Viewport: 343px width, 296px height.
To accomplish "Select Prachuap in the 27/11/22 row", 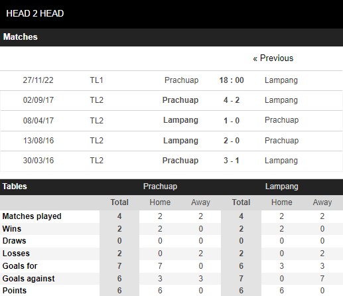I will click(x=181, y=80).
